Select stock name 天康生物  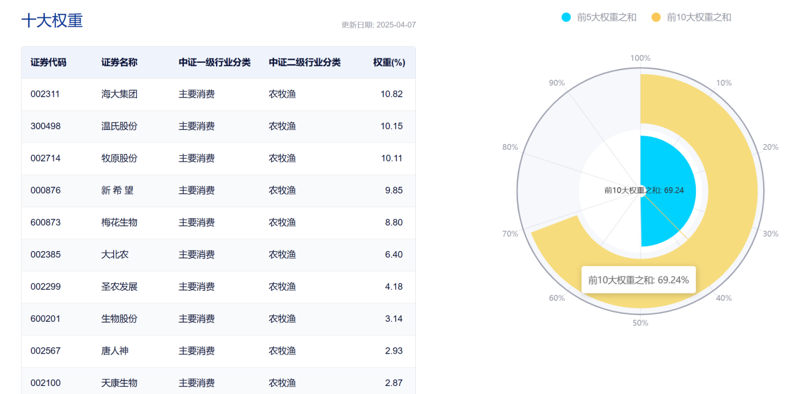[120, 383]
